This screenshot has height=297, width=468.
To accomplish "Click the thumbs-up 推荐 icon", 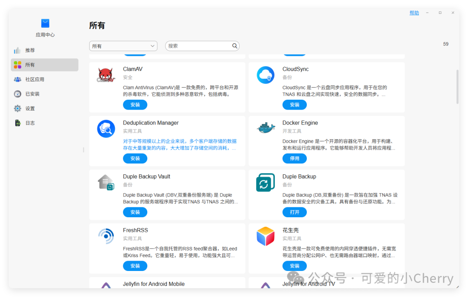I will click(17, 50).
